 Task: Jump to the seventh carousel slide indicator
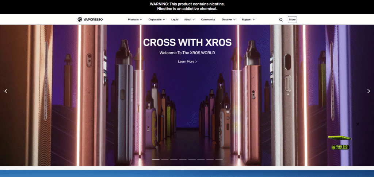(210, 160)
